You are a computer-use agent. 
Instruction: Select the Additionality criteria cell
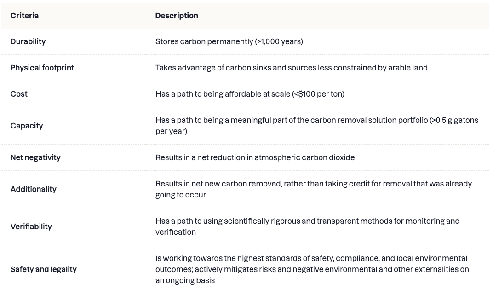pos(33,189)
